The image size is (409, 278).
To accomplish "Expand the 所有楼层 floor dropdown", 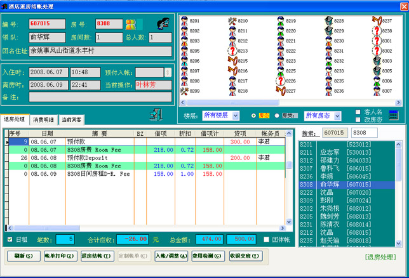I will (234, 116).
